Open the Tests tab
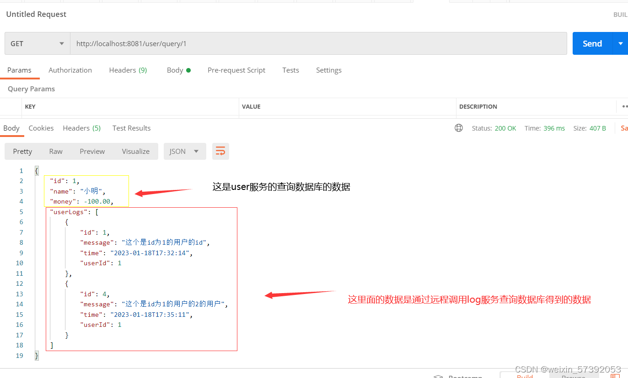Viewport: 628px width, 378px height. (x=290, y=70)
